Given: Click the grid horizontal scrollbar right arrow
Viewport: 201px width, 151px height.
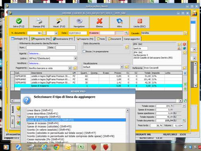Looking at the screenshot, I should tap(180, 101).
